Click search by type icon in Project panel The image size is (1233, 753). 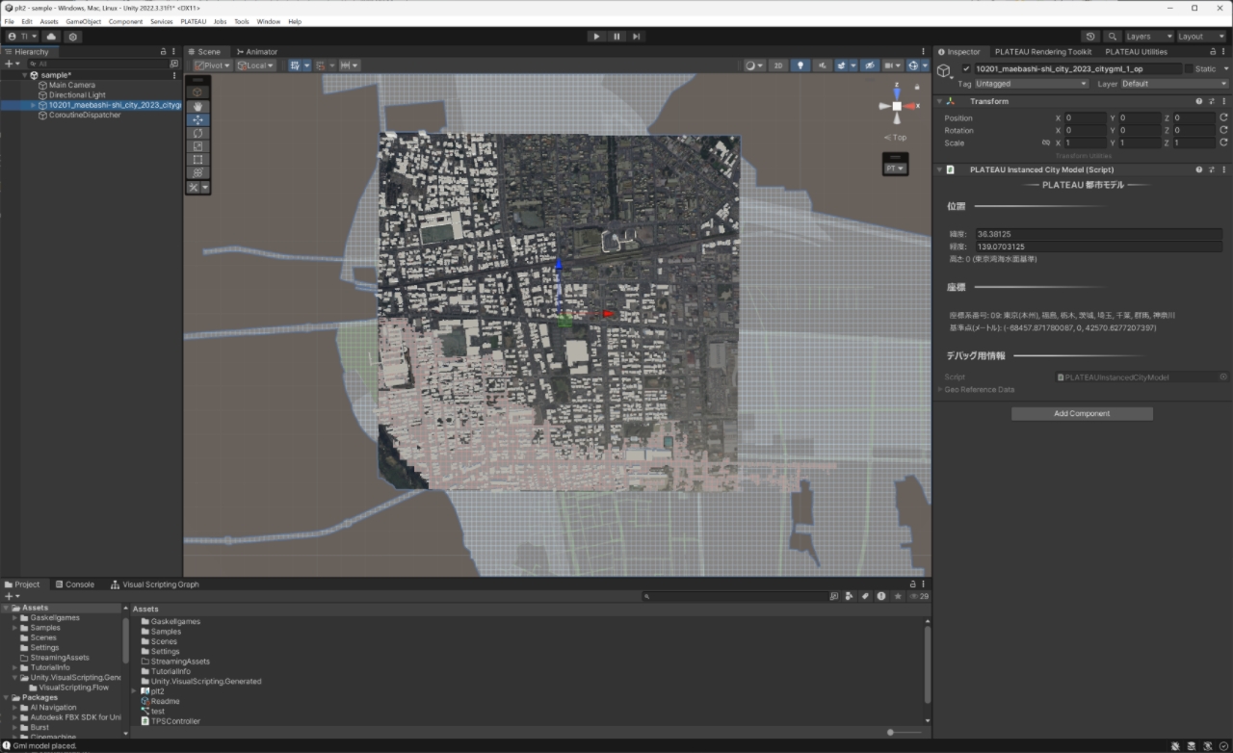click(851, 596)
